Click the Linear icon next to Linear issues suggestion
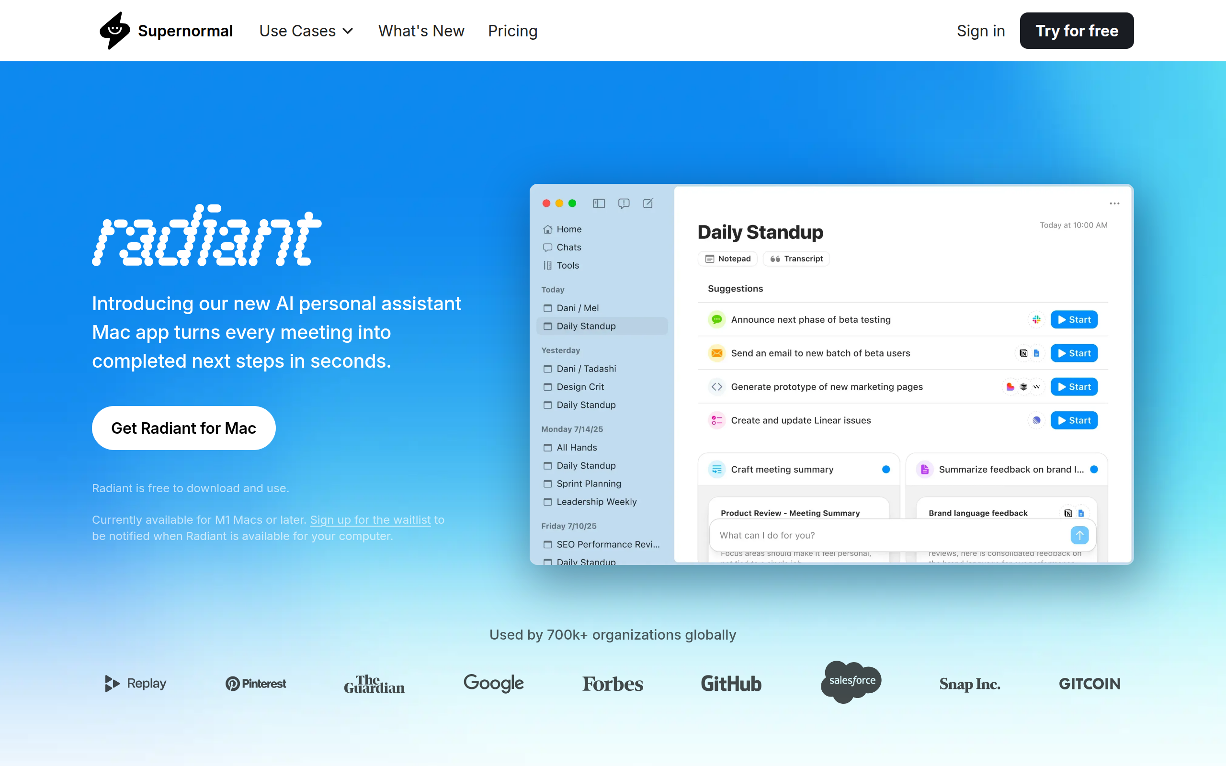This screenshot has width=1226, height=766. pyautogui.click(x=1036, y=420)
